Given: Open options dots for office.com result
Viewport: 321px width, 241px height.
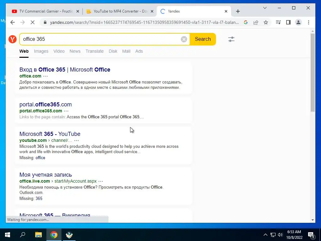Looking at the screenshot, I should (x=45, y=76).
